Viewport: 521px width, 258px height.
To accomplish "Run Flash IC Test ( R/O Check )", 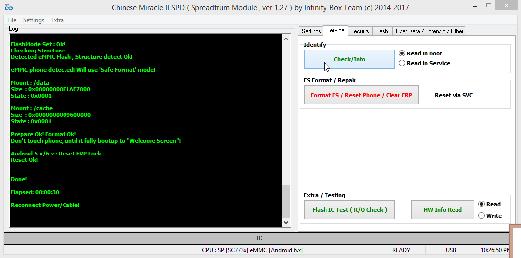I will [x=349, y=209].
